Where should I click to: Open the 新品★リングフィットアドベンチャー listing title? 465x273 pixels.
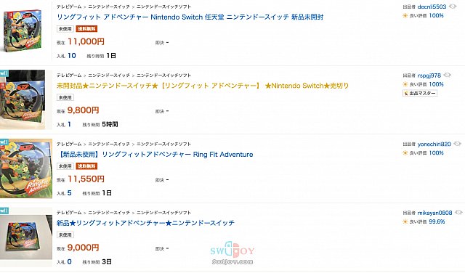click(145, 223)
